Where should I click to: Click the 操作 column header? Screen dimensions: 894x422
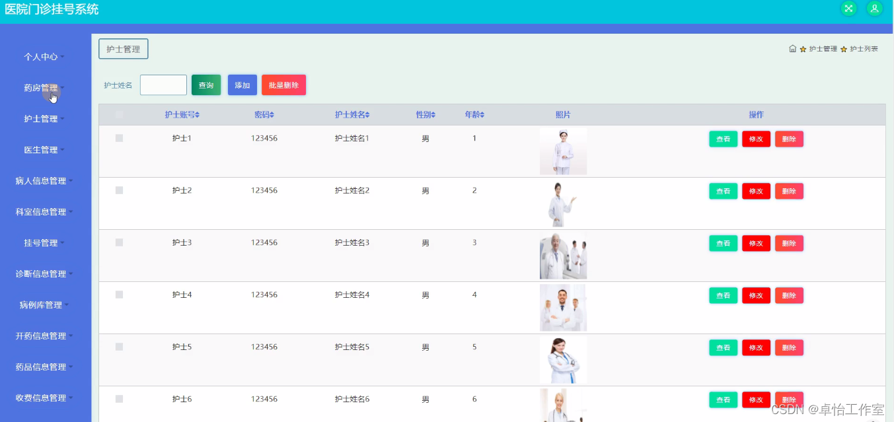(x=756, y=115)
